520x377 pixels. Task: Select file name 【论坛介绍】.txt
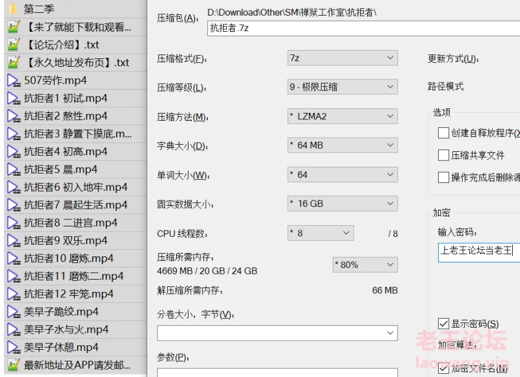62,45
